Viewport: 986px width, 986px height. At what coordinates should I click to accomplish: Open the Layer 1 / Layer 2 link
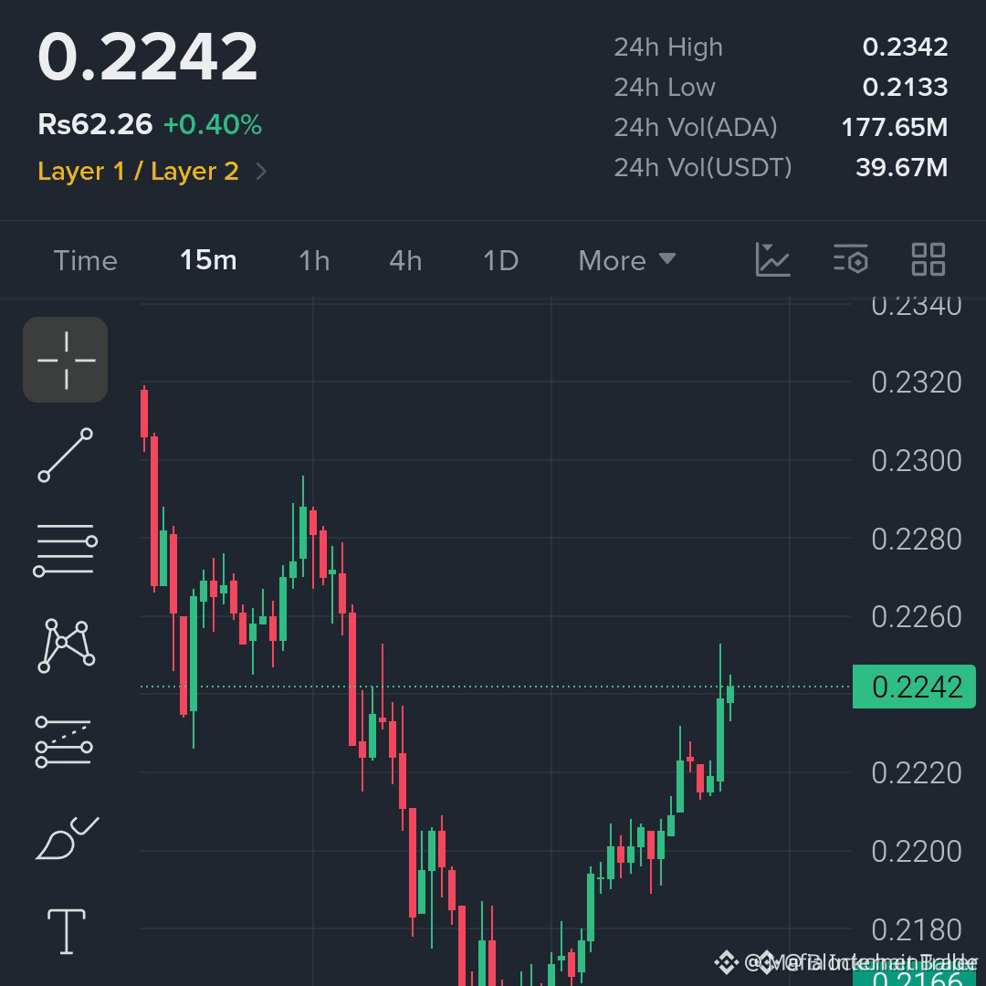[x=139, y=171]
